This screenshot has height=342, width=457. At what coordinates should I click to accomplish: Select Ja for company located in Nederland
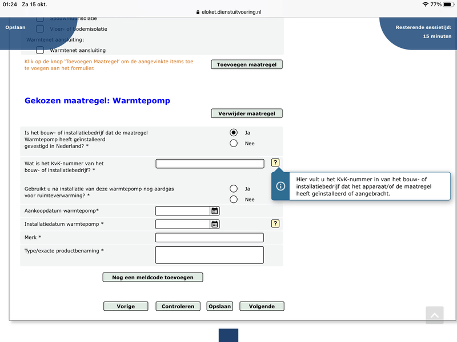click(x=234, y=133)
